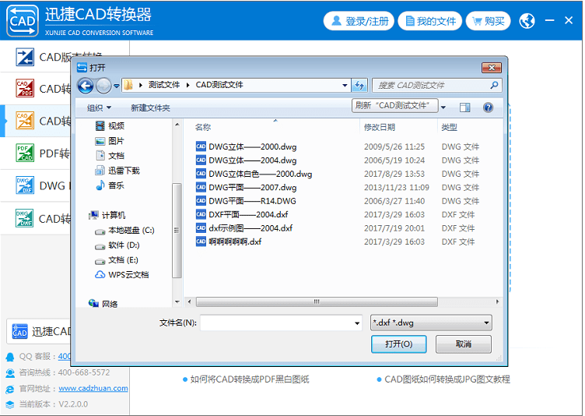Open dialog help question mark icon

coord(488,108)
